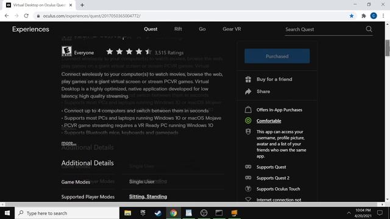
Task: Open Epic Games Launcher from the taskbar
Action: (143, 213)
